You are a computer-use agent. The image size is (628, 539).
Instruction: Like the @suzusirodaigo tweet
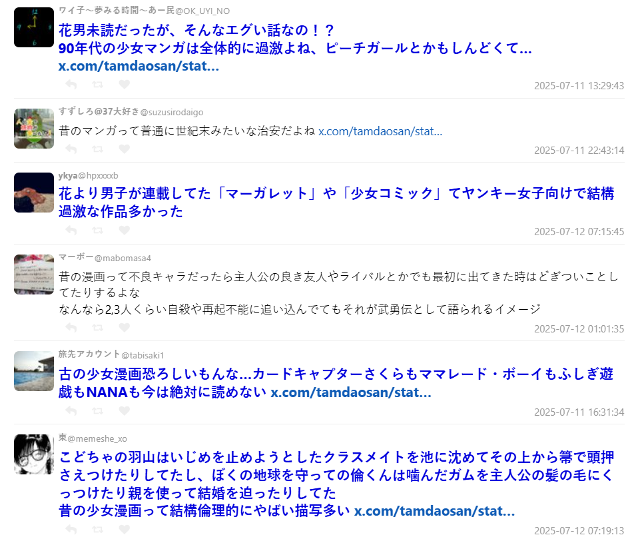point(124,149)
